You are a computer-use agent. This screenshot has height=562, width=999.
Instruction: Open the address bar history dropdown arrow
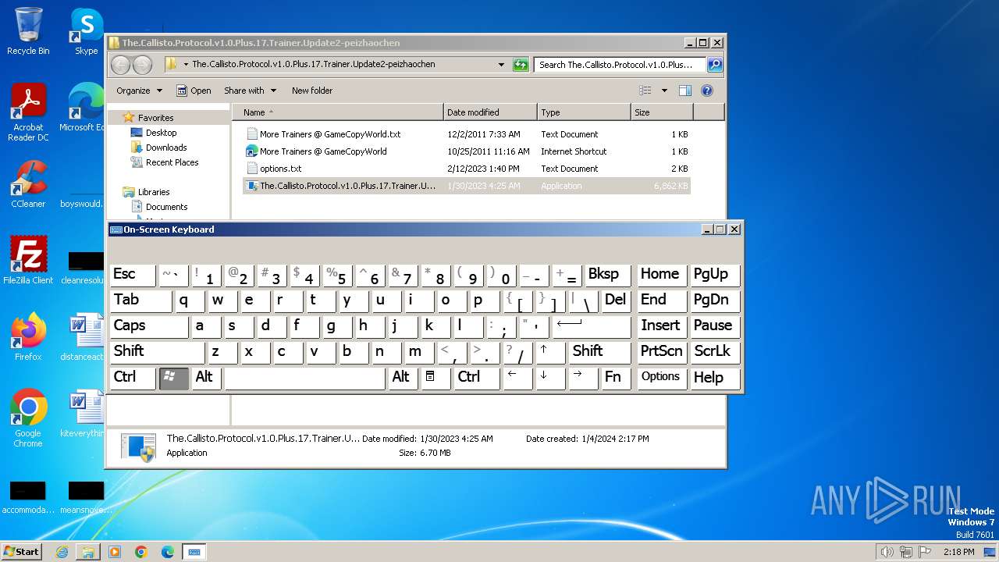click(x=501, y=65)
